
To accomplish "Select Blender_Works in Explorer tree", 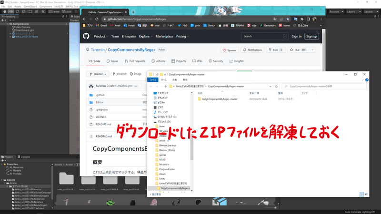I will [167, 150].
